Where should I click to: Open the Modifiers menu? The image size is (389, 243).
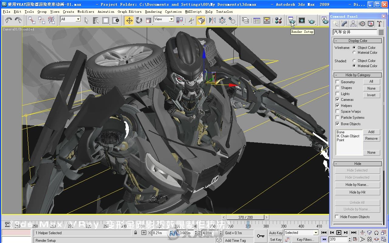86,12
